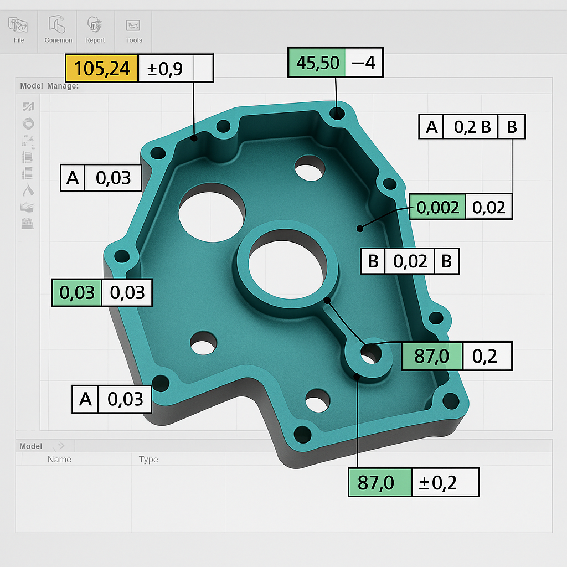This screenshot has width=567, height=567.
Task: Click the Conemon toolbar button
Action: coord(58,30)
